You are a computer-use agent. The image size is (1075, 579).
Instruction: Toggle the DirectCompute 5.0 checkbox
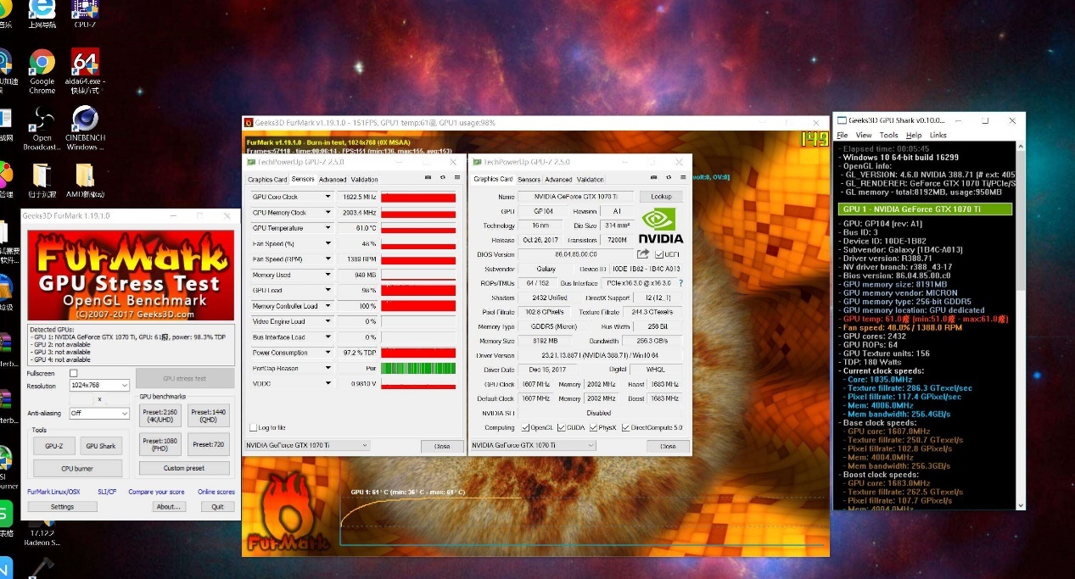[626, 428]
